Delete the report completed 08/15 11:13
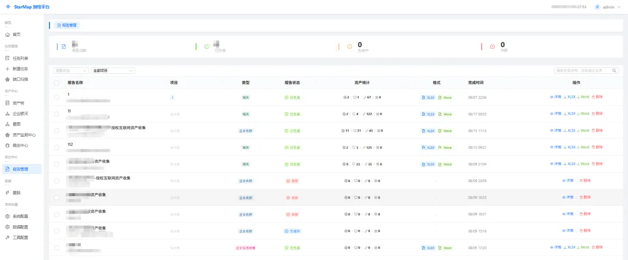This screenshot has height=260, width=628. (x=597, y=131)
